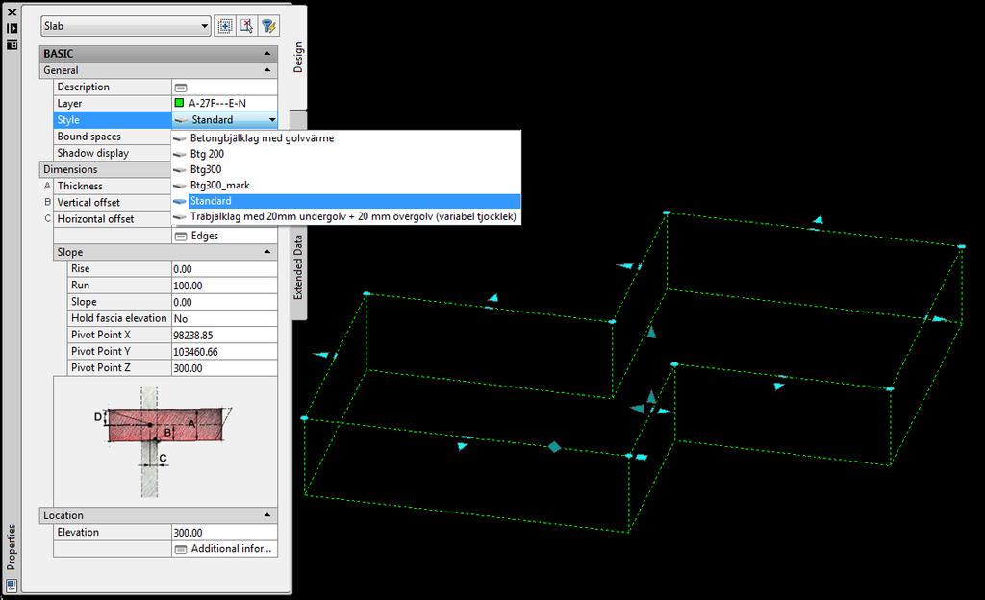Open the Style dropdown arrow
The width and height of the screenshot is (985, 600).
[x=272, y=120]
